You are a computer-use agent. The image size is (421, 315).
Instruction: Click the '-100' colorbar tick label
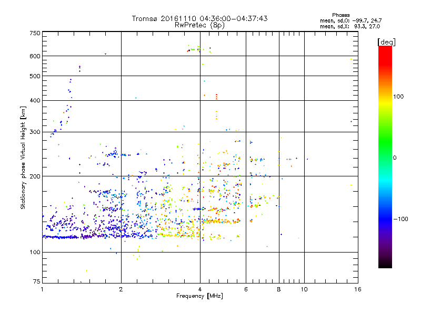[x=400, y=219]
